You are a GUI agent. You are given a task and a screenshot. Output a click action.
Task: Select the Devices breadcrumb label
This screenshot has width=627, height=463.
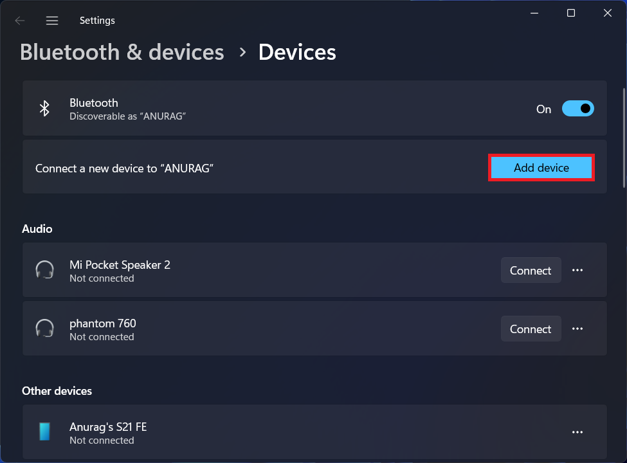point(297,52)
